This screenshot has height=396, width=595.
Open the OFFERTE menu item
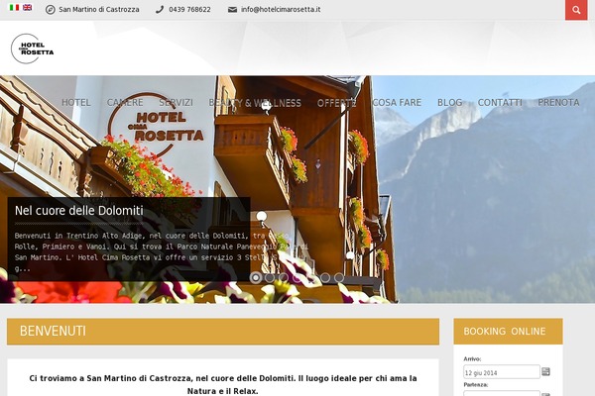336,102
